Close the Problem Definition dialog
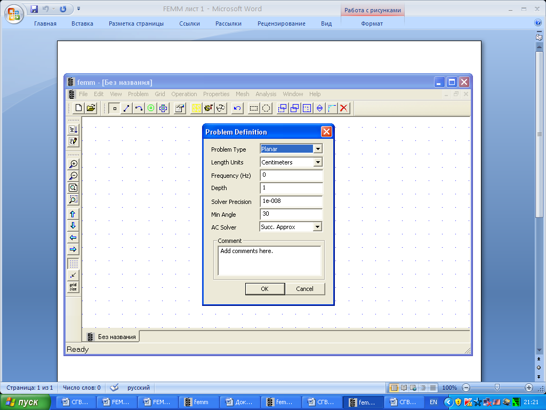Screen dimensions: 546x410 pos(326,132)
